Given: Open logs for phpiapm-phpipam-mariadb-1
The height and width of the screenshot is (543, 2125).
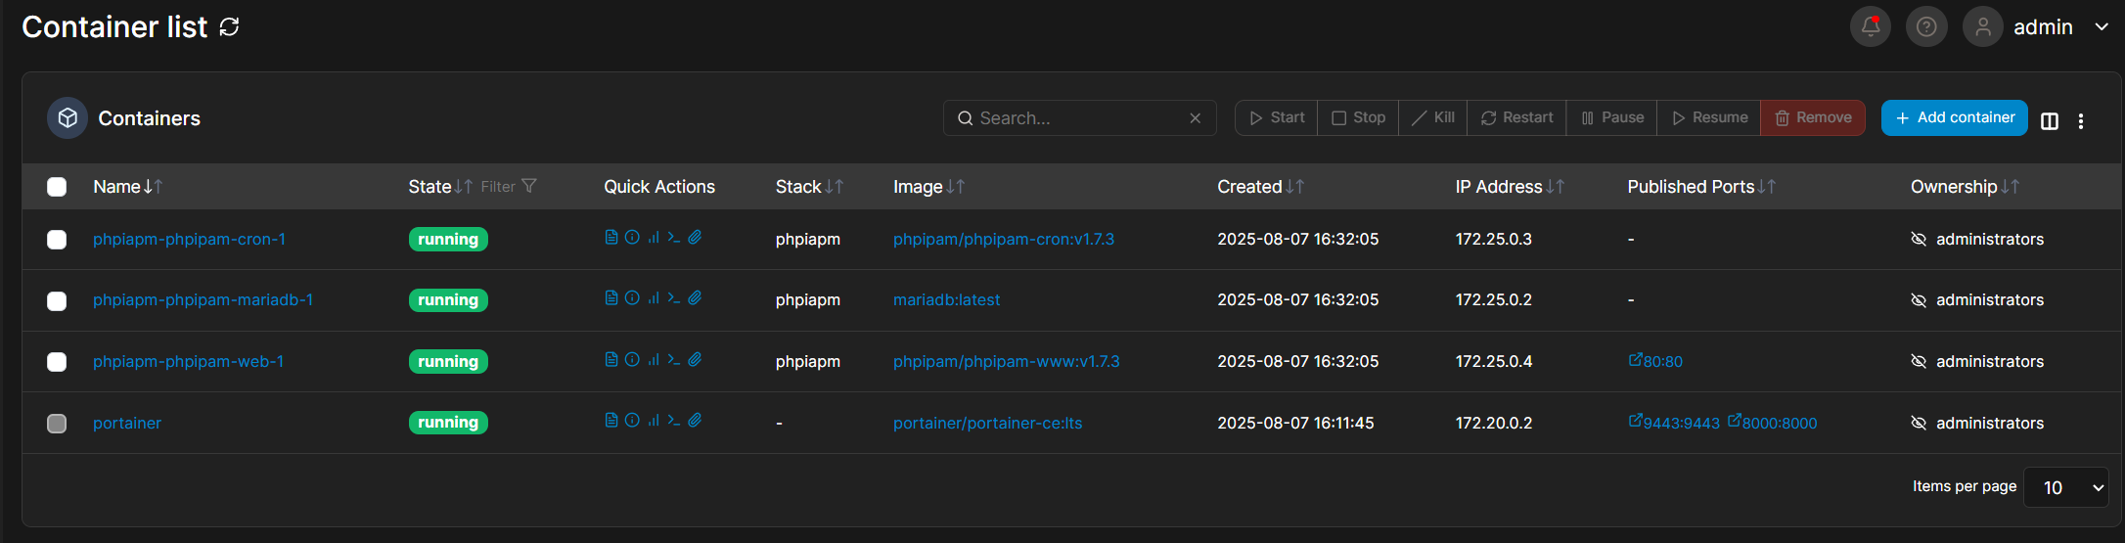Looking at the screenshot, I should [611, 298].
